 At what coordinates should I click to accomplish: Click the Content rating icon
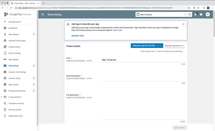click(5, 78)
